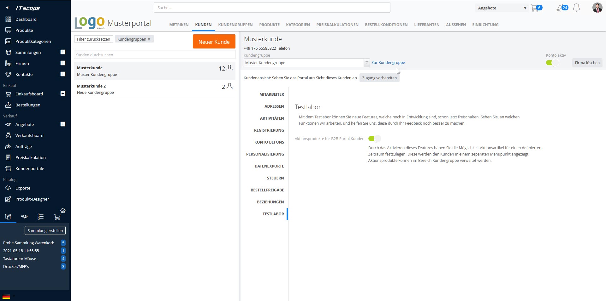This screenshot has width=606, height=301.
Task: Open Produktkategorien in the sidebar
Action: [x=33, y=41]
